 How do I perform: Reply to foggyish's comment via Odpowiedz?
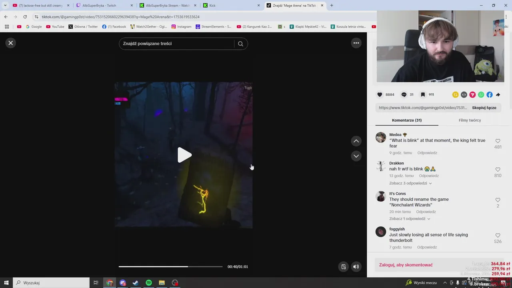click(427, 247)
